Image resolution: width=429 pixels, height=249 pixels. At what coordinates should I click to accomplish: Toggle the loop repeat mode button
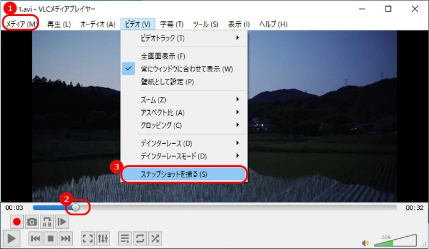(140, 238)
